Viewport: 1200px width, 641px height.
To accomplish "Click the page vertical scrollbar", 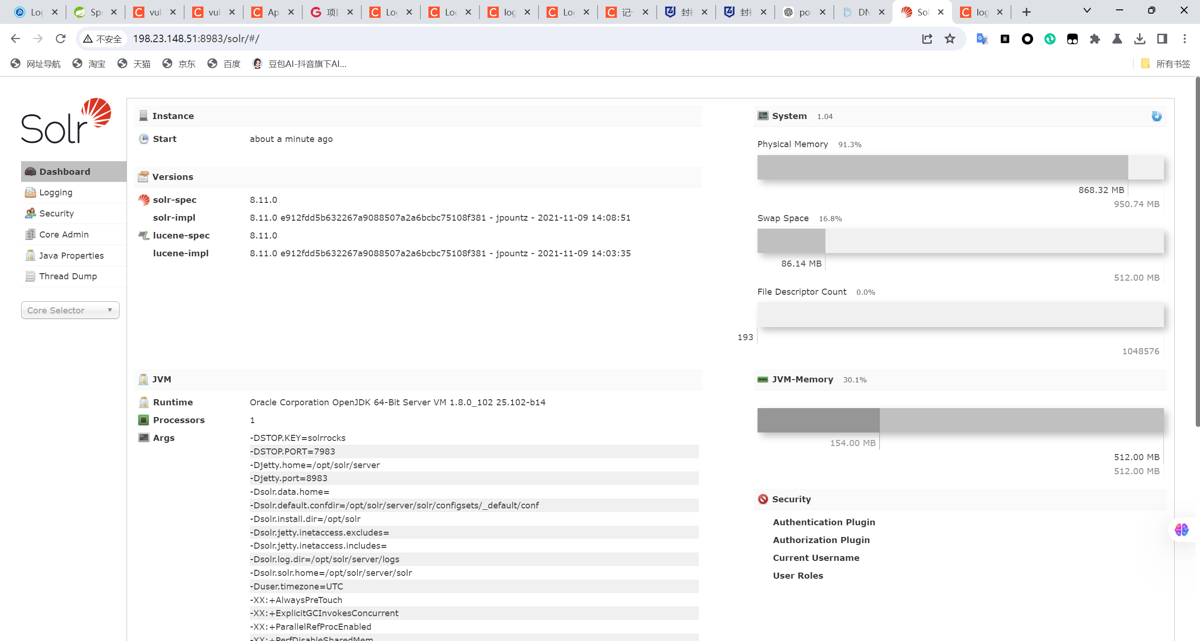I will click(1197, 253).
